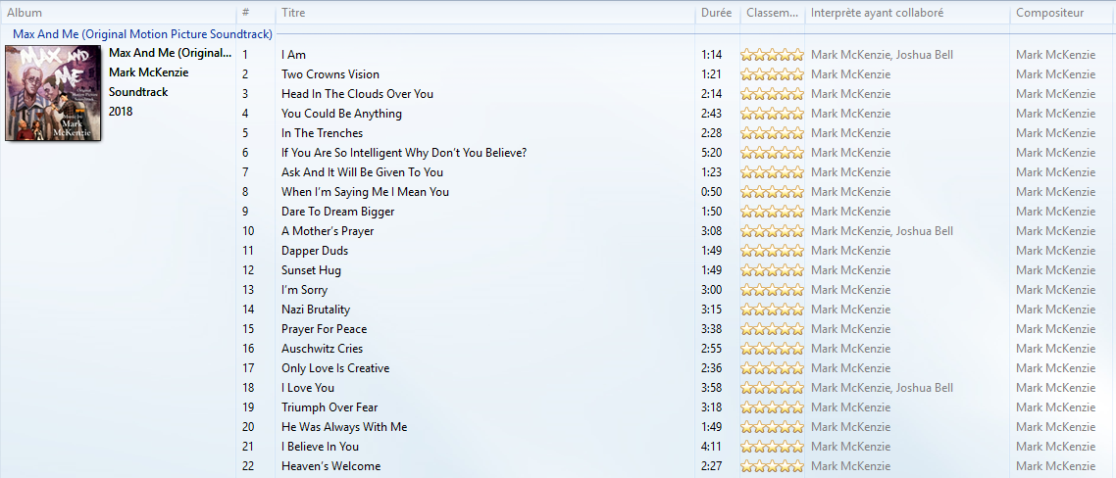Screen dimensions: 1116x478
Task: Click composer cell for Prayer For Peace
Action: [x=1055, y=329]
